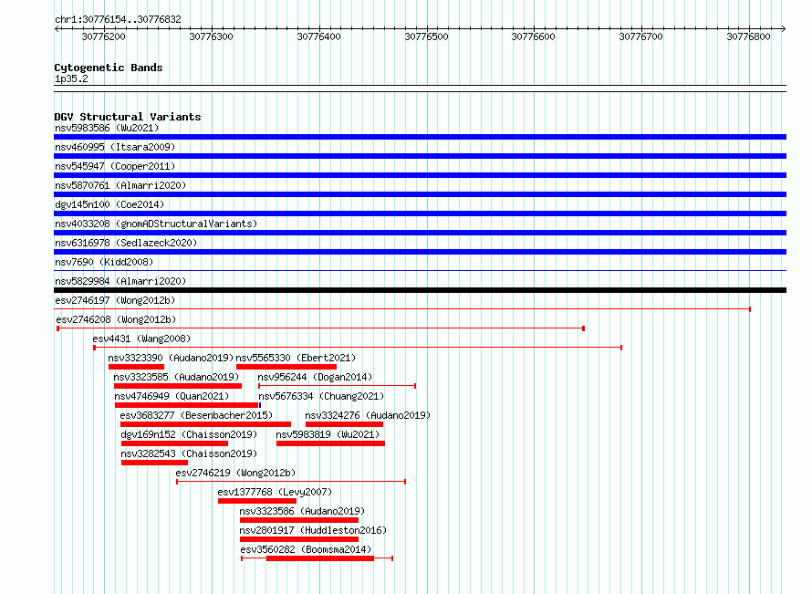Image resolution: width=812 pixels, height=594 pixels.
Task: Open the nsv545947 (Cooper2011) variant
Action: [115, 166]
